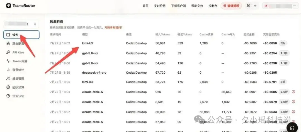Click the 2.6折 badge beside -$0.0533

(x=284, y=112)
